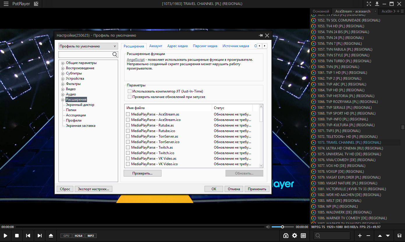Viewport: 405px width, 242px height.
Task: Remove playlist item with the minus icon
Action: point(368,236)
